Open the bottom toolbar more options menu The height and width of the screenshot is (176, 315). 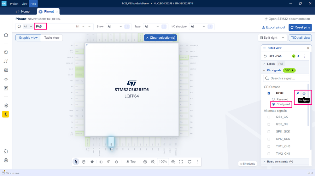click(197, 162)
